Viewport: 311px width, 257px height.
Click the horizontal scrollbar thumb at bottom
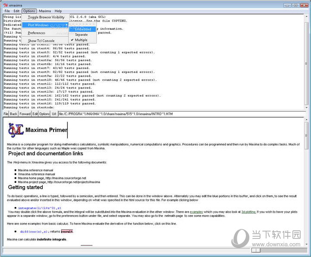coord(256,251)
